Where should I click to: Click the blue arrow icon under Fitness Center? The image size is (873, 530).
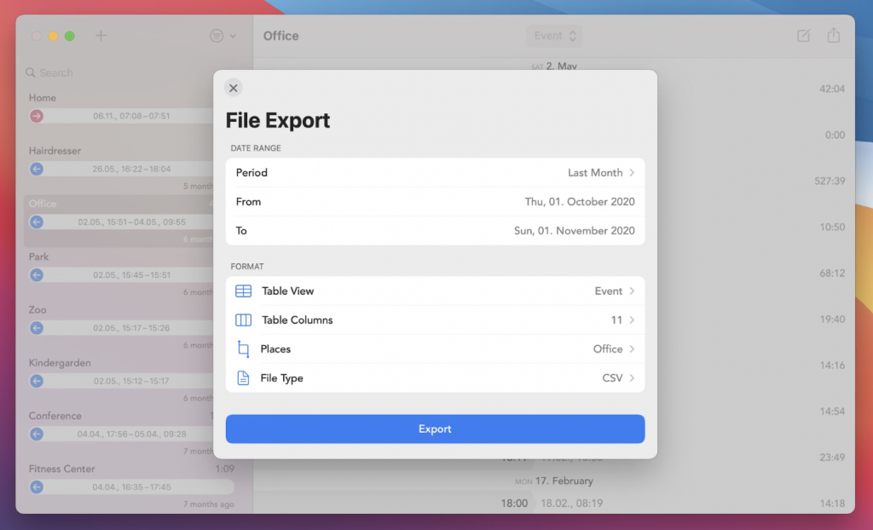click(37, 487)
